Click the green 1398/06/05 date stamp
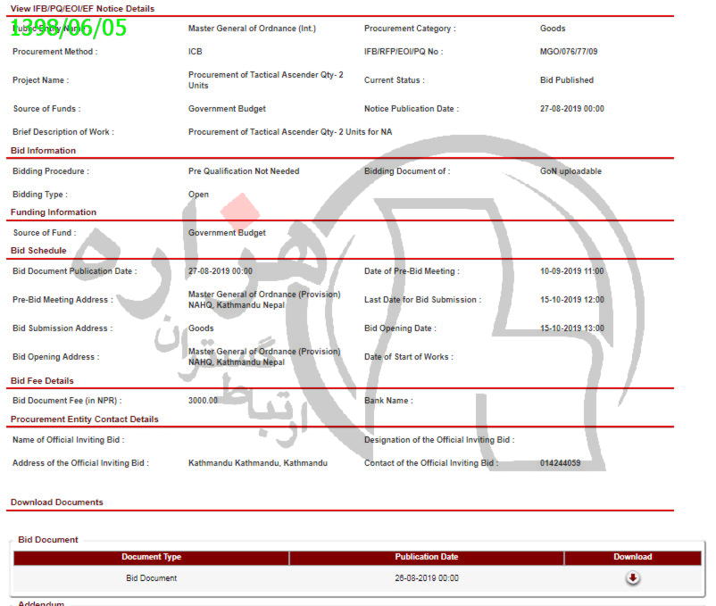Viewport: 716px width, 606px height. [70, 28]
